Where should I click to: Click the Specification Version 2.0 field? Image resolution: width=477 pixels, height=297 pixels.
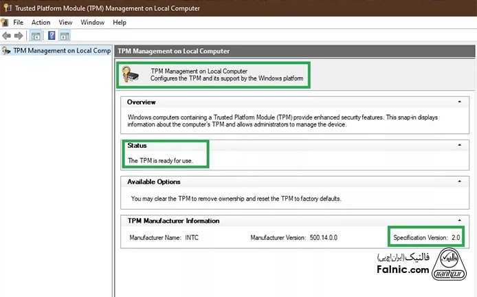pos(426,237)
